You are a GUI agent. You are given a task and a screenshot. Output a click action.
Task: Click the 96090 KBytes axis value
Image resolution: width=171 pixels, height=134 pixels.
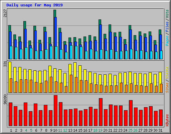click(5, 99)
